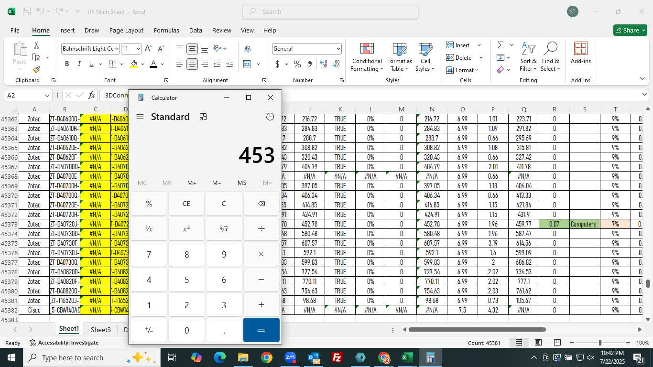
Task: Toggle Center horizontal alignment
Action: (x=192, y=64)
